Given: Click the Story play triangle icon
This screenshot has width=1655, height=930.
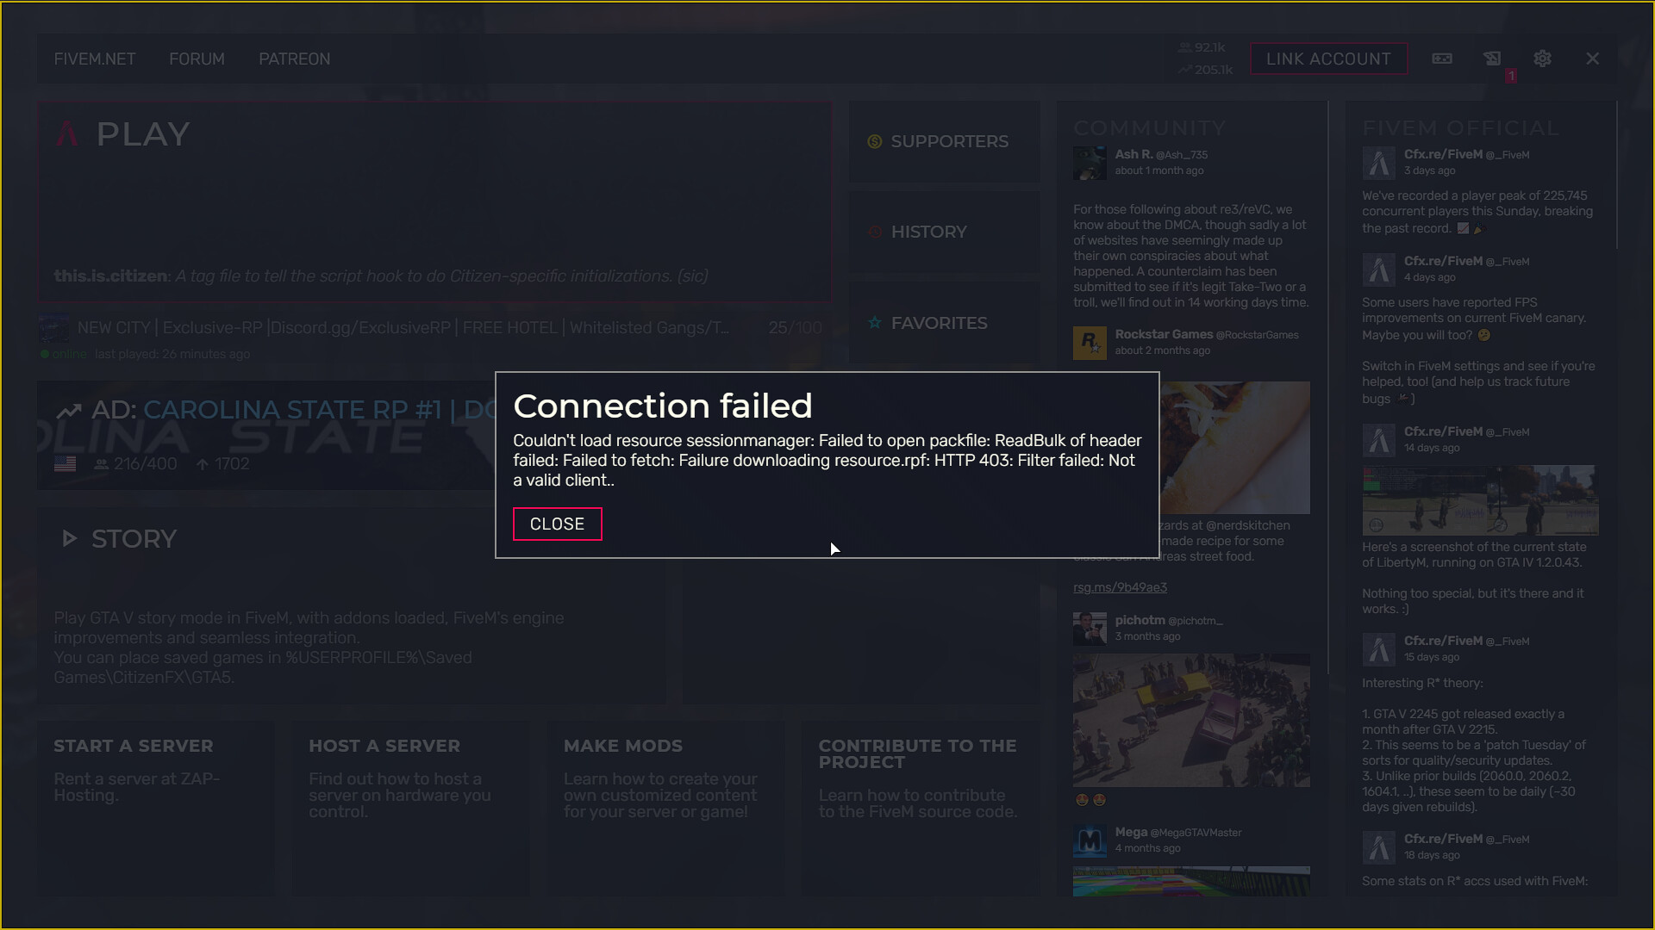Looking at the screenshot, I should (70, 539).
